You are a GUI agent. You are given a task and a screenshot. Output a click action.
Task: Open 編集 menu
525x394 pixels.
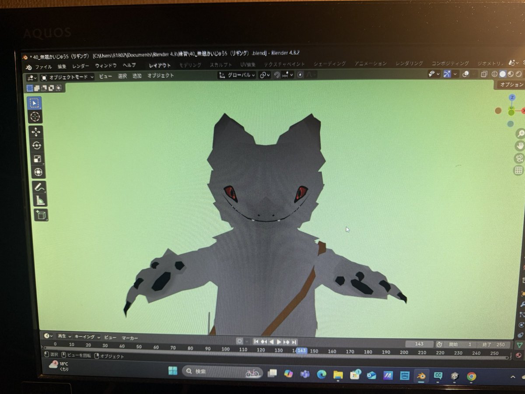pyautogui.click(x=62, y=67)
